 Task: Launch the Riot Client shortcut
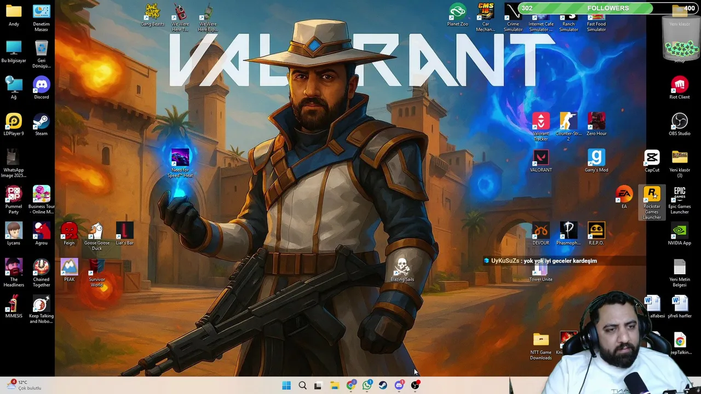[680, 88]
